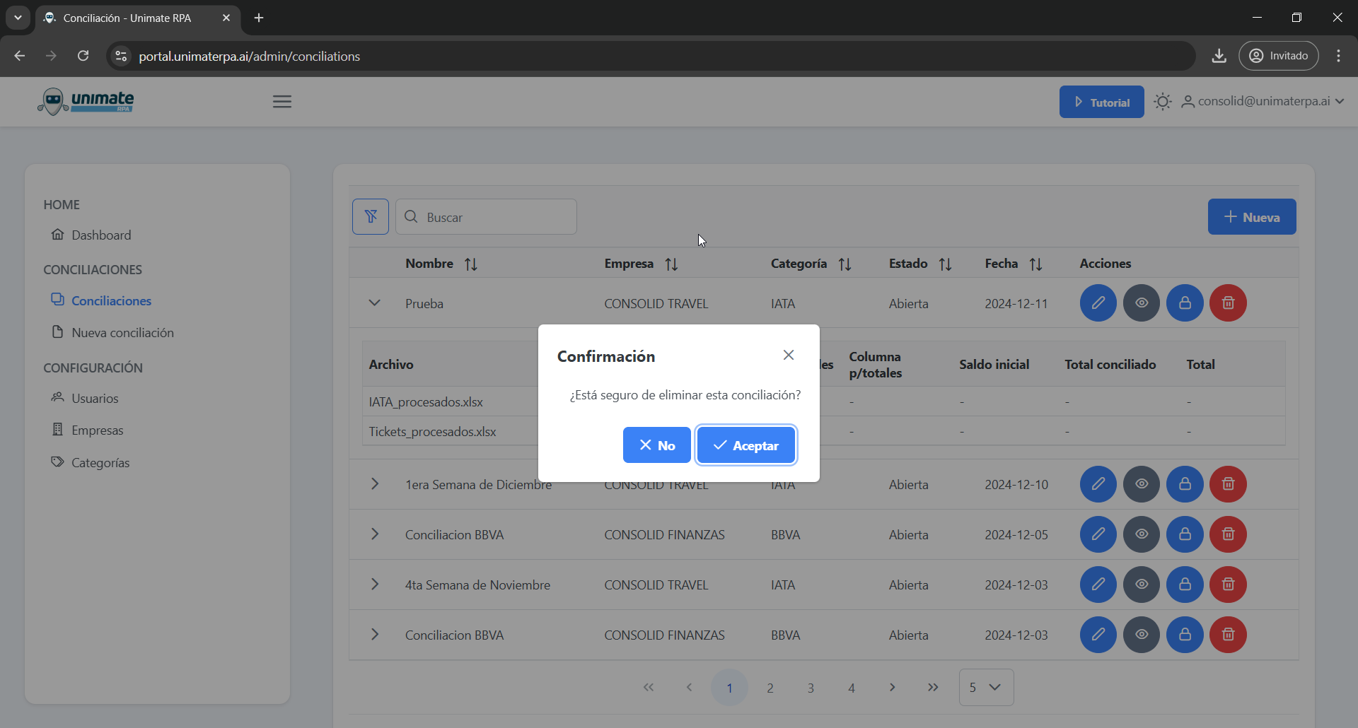Click the eye view icon for Prueba
Screen dimensions: 1358x728
[x=1142, y=303]
